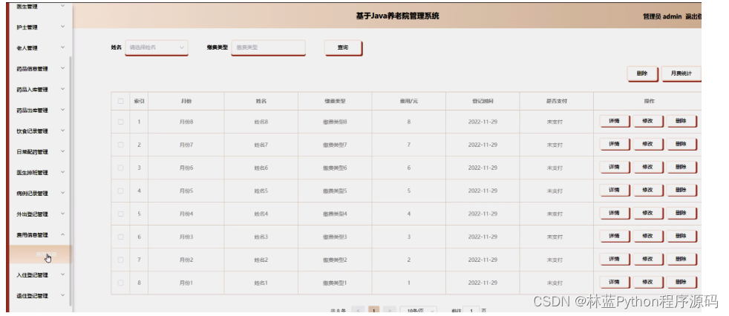Check the box for row 月份4
Image resolution: width=729 pixels, height=316 pixels.
click(120, 214)
